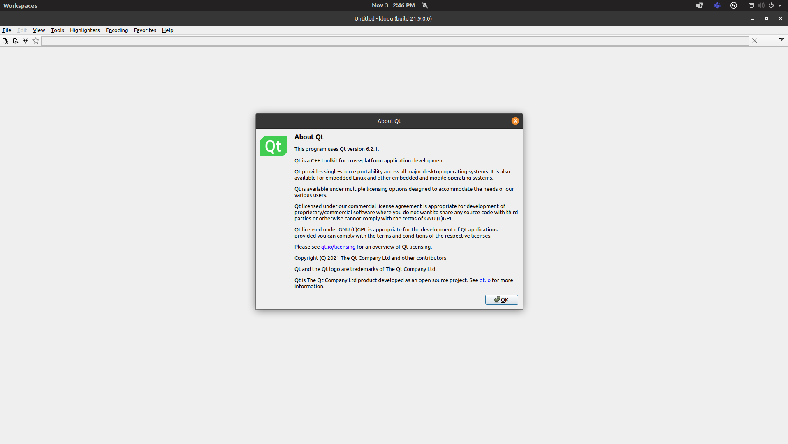788x444 pixels.
Task: Click the 'Copyright (C) 2021 The Qt Company' line
Action: (371, 258)
